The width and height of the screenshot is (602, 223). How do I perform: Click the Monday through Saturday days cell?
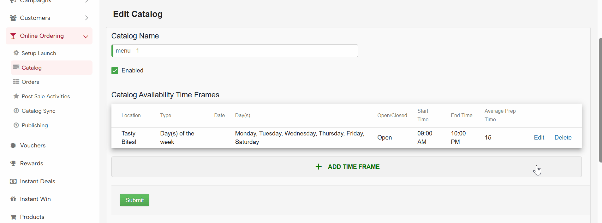tap(300, 138)
